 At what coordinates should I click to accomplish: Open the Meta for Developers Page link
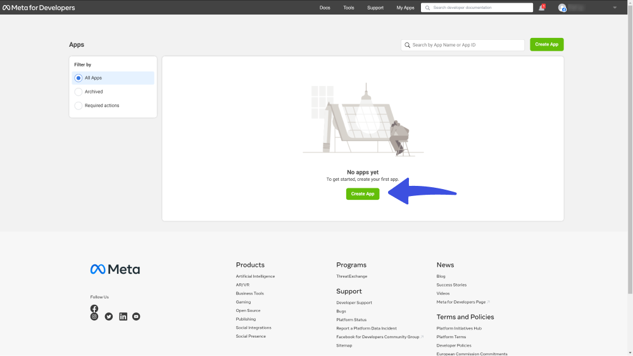tap(461, 302)
